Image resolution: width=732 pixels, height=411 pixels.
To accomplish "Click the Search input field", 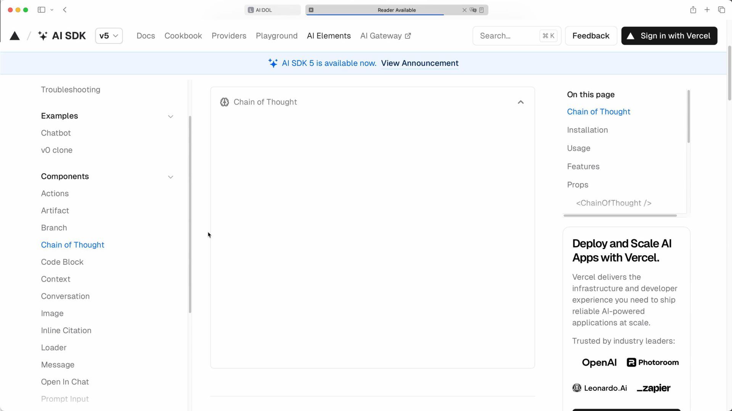I will point(507,36).
